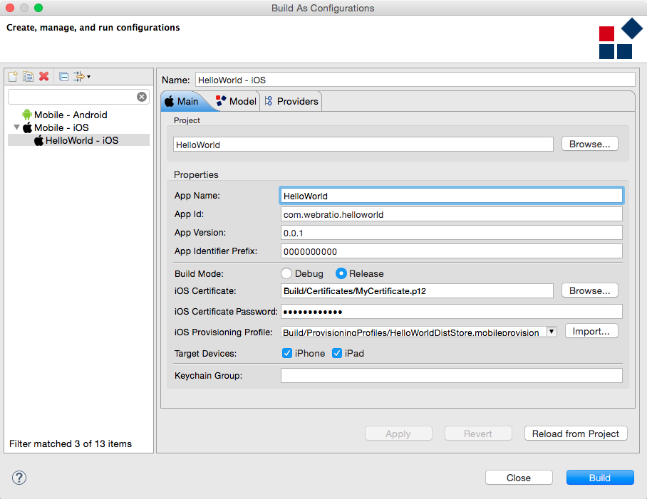Screen dimensions: 647x499
Task: Click the Apple icon beside Mobile - iOS
Action: (27, 127)
